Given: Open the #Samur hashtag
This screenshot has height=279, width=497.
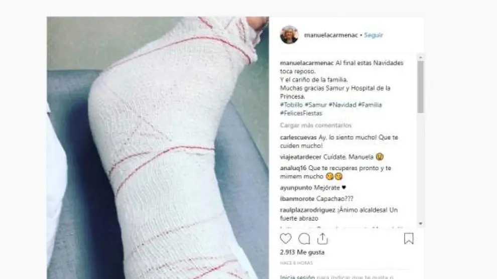Looking at the screenshot, I should (x=315, y=105).
